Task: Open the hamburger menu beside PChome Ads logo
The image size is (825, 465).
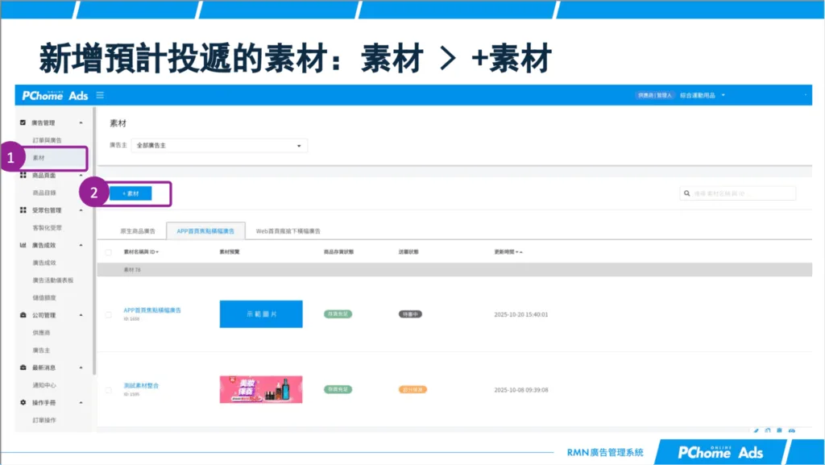Action: [100, 95]
